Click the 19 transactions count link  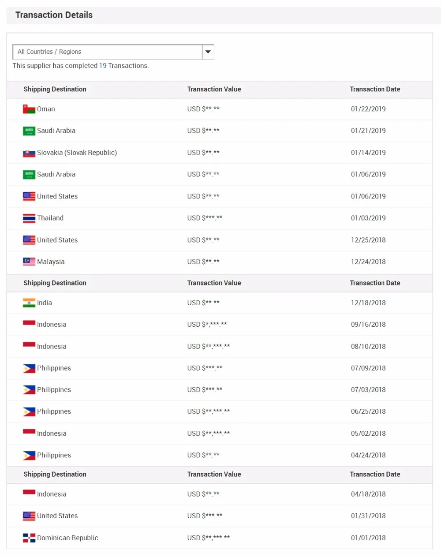click(x=103, y=66)
